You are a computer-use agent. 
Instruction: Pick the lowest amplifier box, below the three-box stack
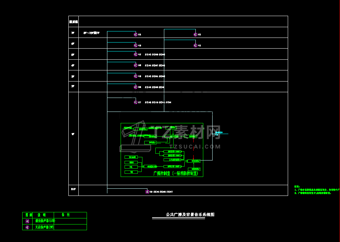173,166
